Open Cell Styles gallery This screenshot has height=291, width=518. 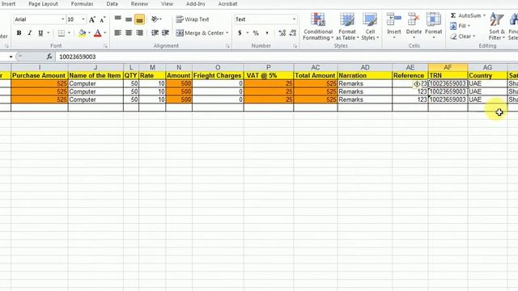[x=370, y=27]
